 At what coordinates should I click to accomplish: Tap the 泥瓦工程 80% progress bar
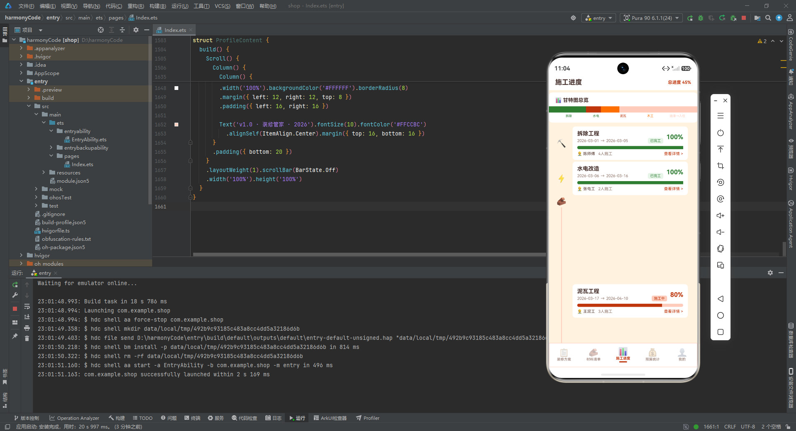coord(630,305)
